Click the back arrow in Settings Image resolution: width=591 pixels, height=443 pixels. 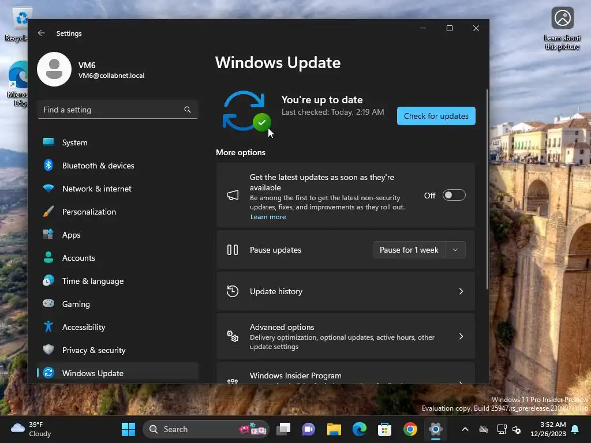coord(42,33)
